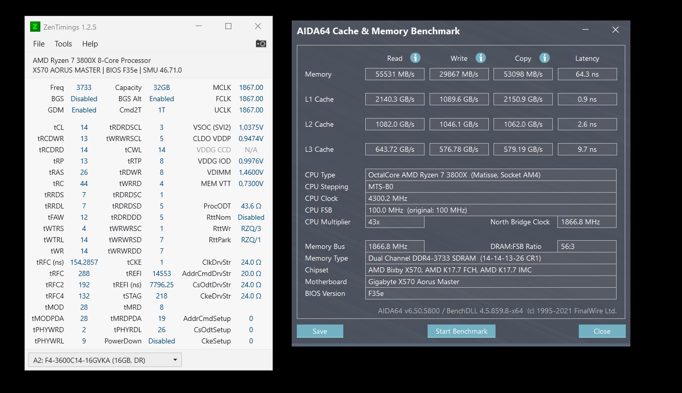Image resolution: width=682 pixels, height=393 pixels.
Task: Click the Write column info icon
Action: pyautogui.click(x=481, y=58)
